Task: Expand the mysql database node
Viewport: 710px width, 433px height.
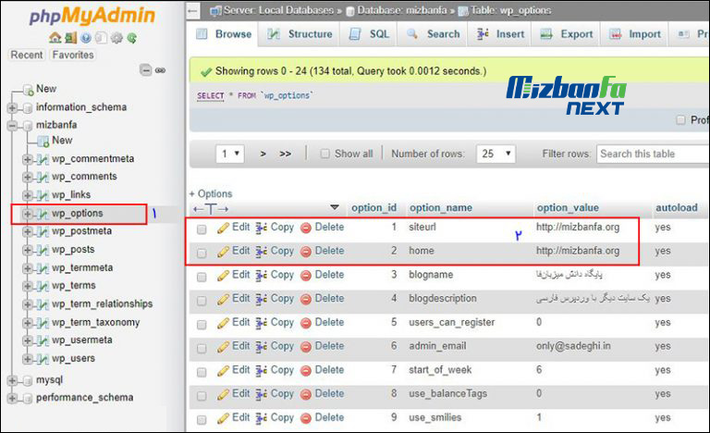Action: click(12, 380)
